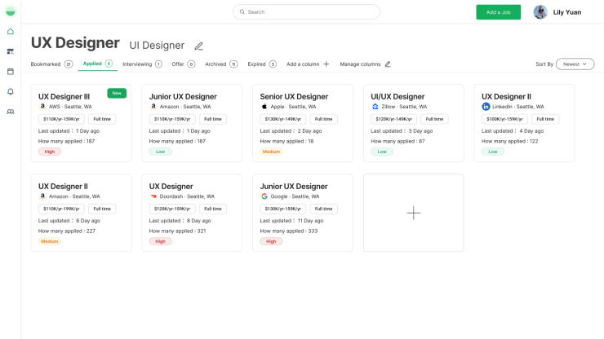Open the job board icon in sidebar

(x=11, y=51)
